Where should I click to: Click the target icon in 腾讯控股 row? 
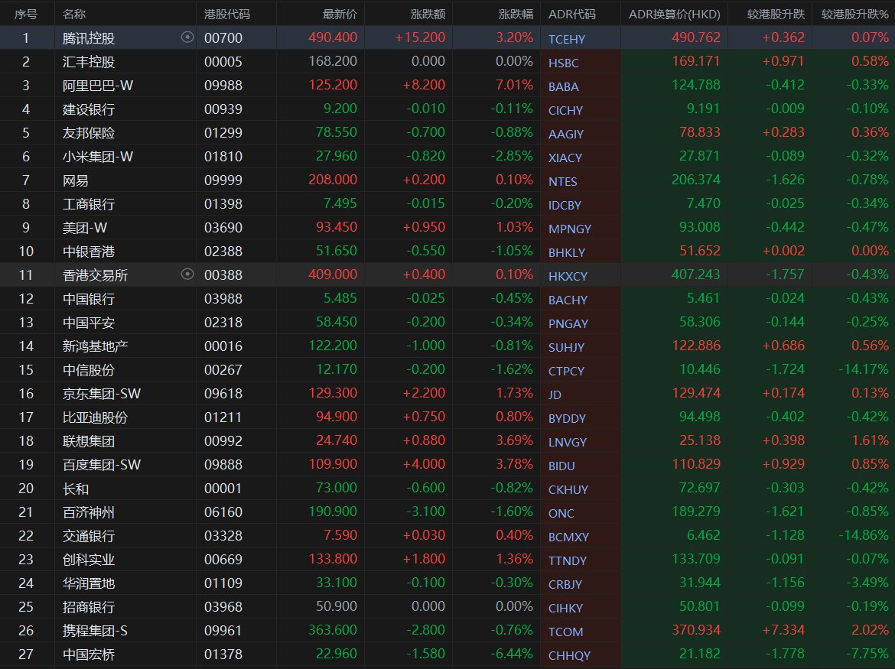[x=187, y=37]
